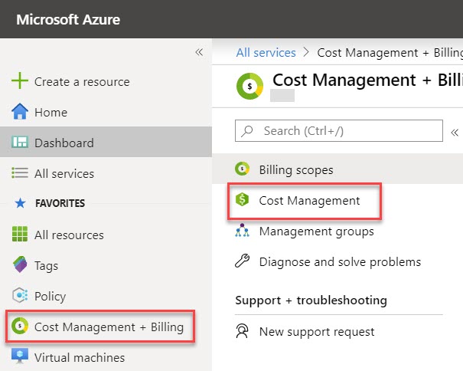The width and height of the screenshot is (463, 371).
Task: Collapse the left sidebar with double chevron
Action: click(199, 52)
